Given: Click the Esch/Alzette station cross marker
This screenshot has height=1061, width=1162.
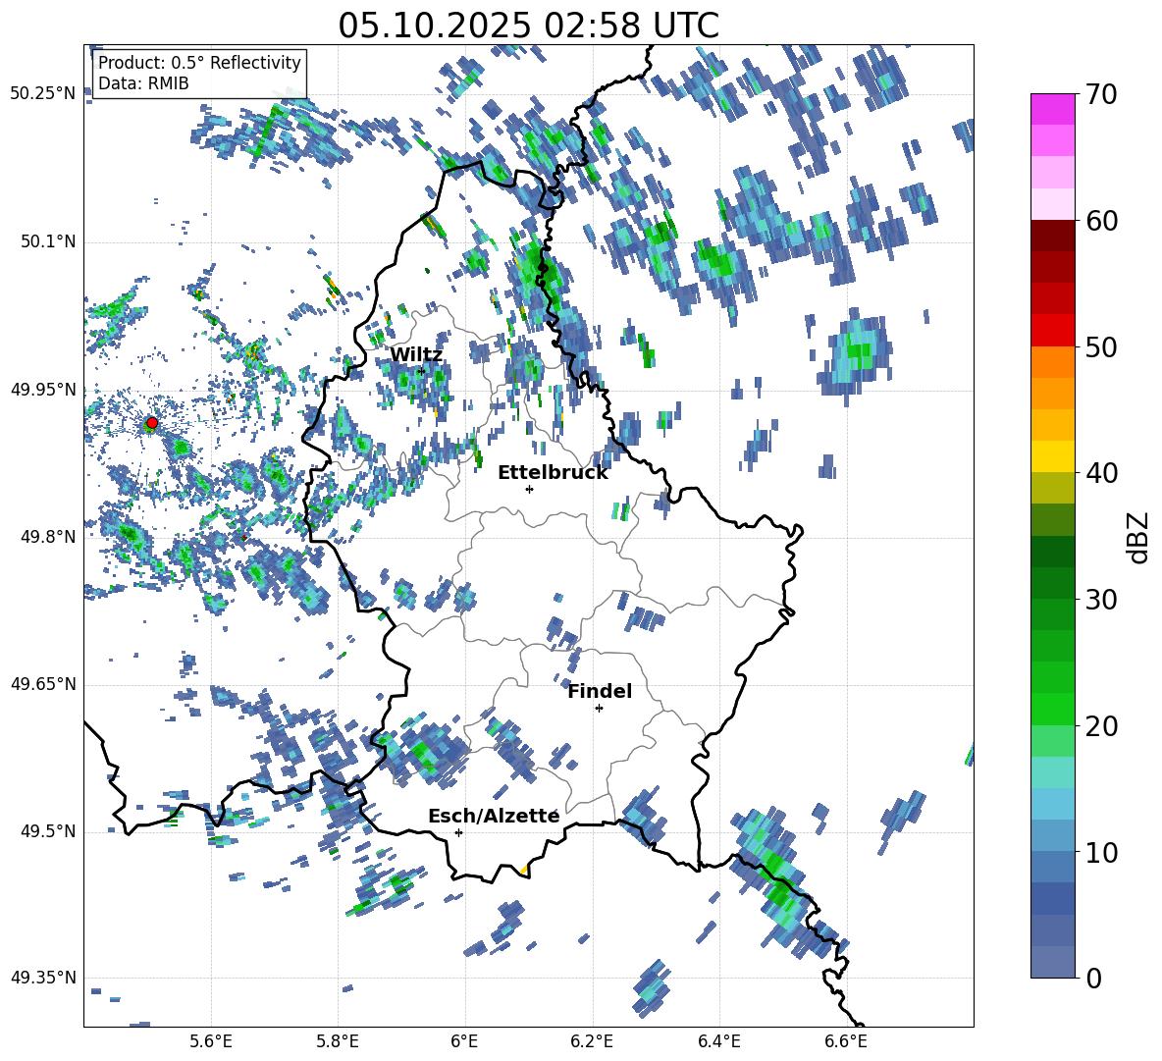Looking at the screenshot, I should pyautogui.click(x=458, y=832).
